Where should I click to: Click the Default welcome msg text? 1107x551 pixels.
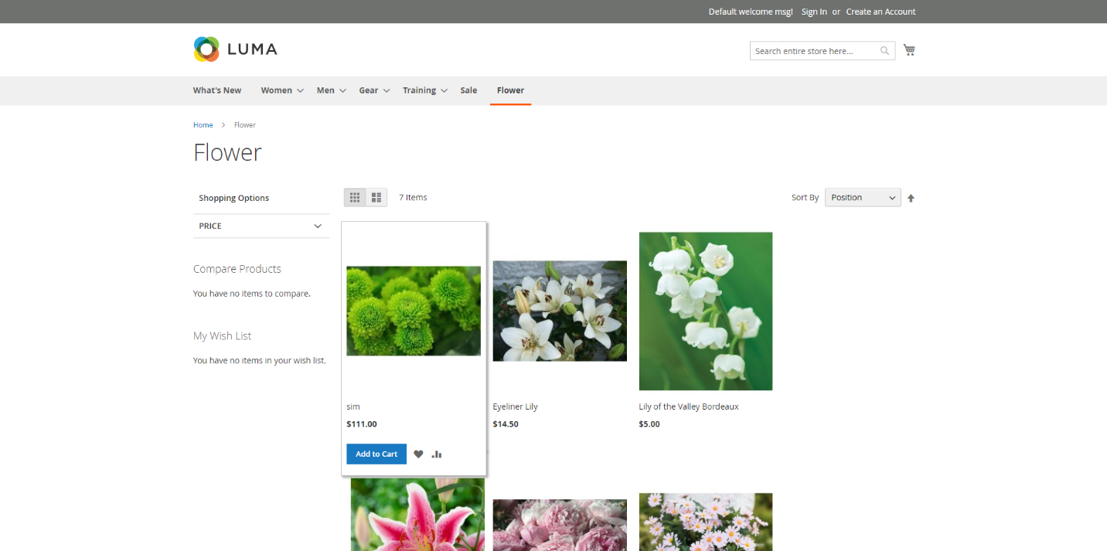pyautogui.click(x=751, y=12)
